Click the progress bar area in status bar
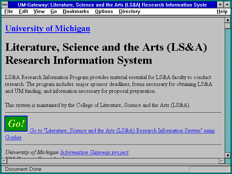232x174 pixels. coord(210,169)
